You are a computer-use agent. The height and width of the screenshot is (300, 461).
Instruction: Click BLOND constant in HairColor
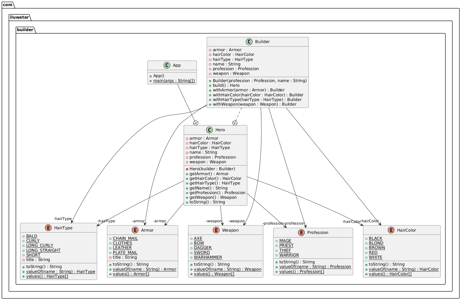click(376, 243)
